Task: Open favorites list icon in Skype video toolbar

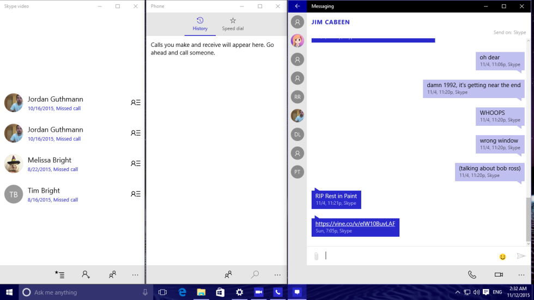Action: [x=59, y=274]
